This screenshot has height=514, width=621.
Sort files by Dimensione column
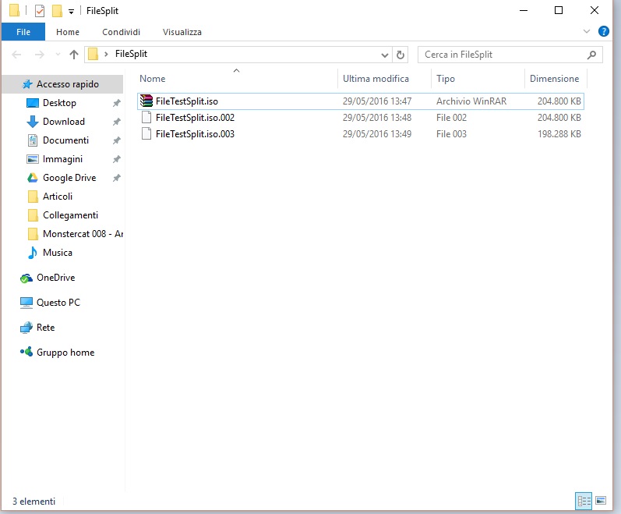point(554,79)
